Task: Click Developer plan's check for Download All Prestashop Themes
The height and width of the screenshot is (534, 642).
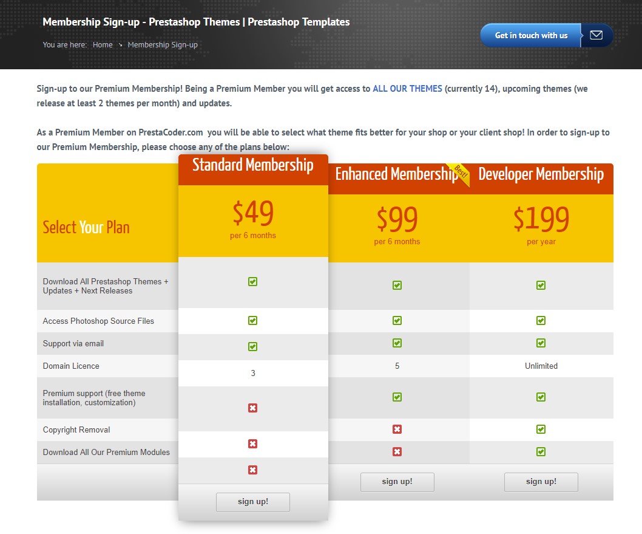Action: tap(541, 286)
